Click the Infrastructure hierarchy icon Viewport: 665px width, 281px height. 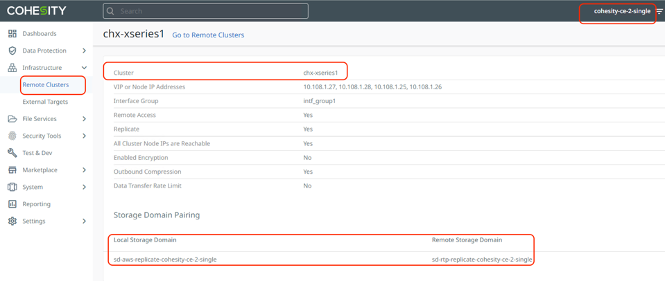pos(12,68)
